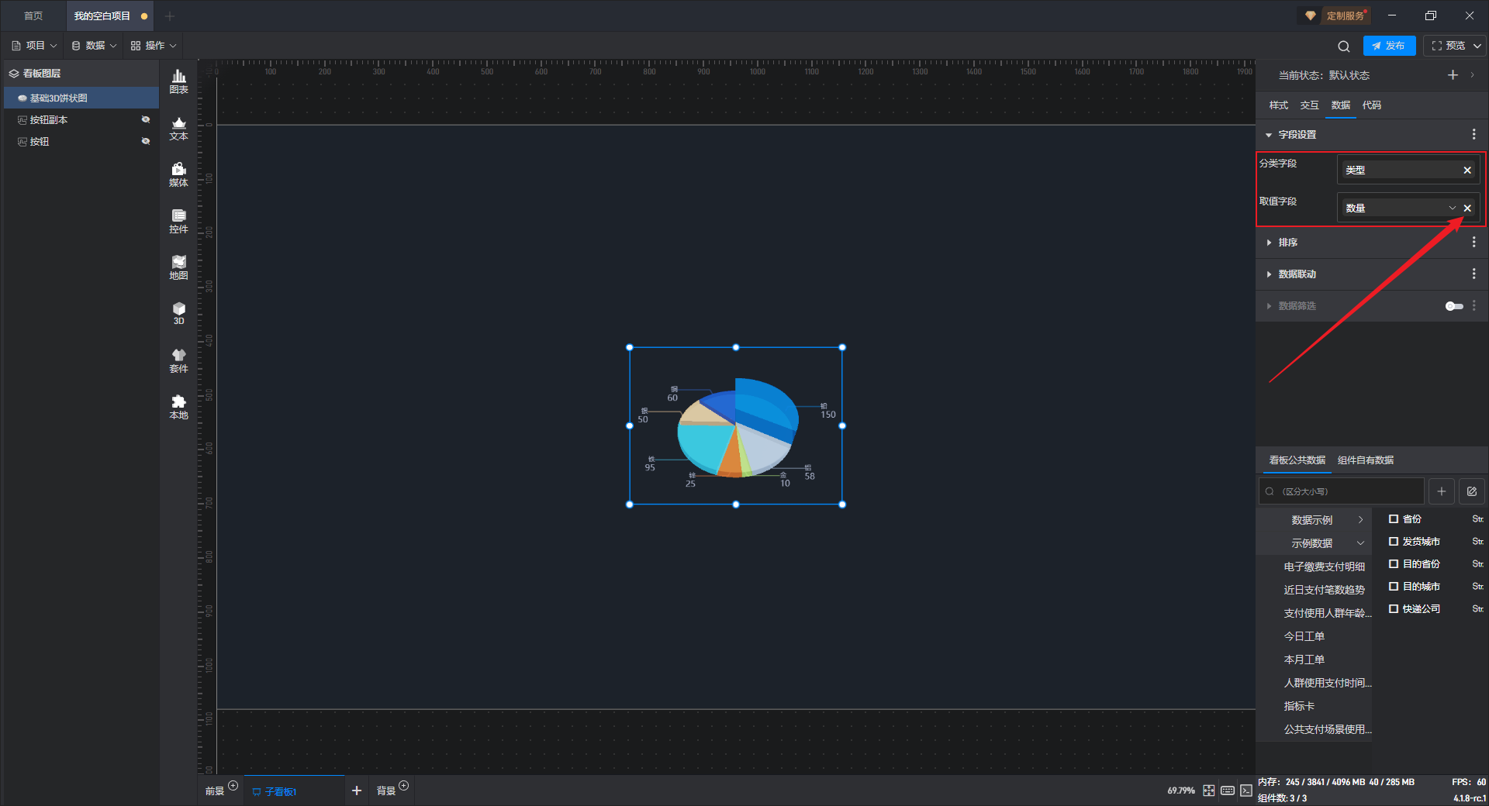Open the 控件 controls components icon

point(178,221)
